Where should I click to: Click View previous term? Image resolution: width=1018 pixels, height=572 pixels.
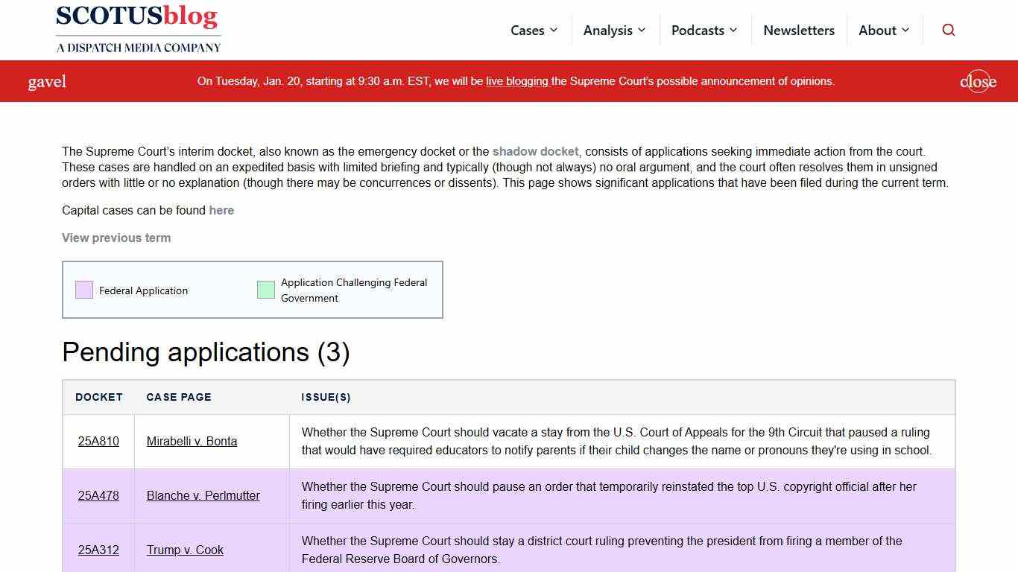(x=116, y=238)
